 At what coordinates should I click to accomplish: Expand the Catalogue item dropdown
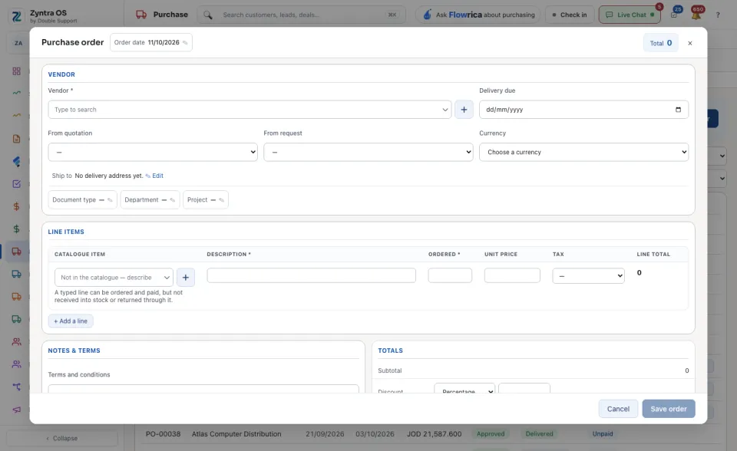pyautogui.click(x=167, y=278)
